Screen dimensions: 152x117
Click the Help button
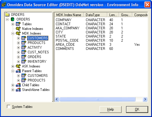click(x=110, y=109)
